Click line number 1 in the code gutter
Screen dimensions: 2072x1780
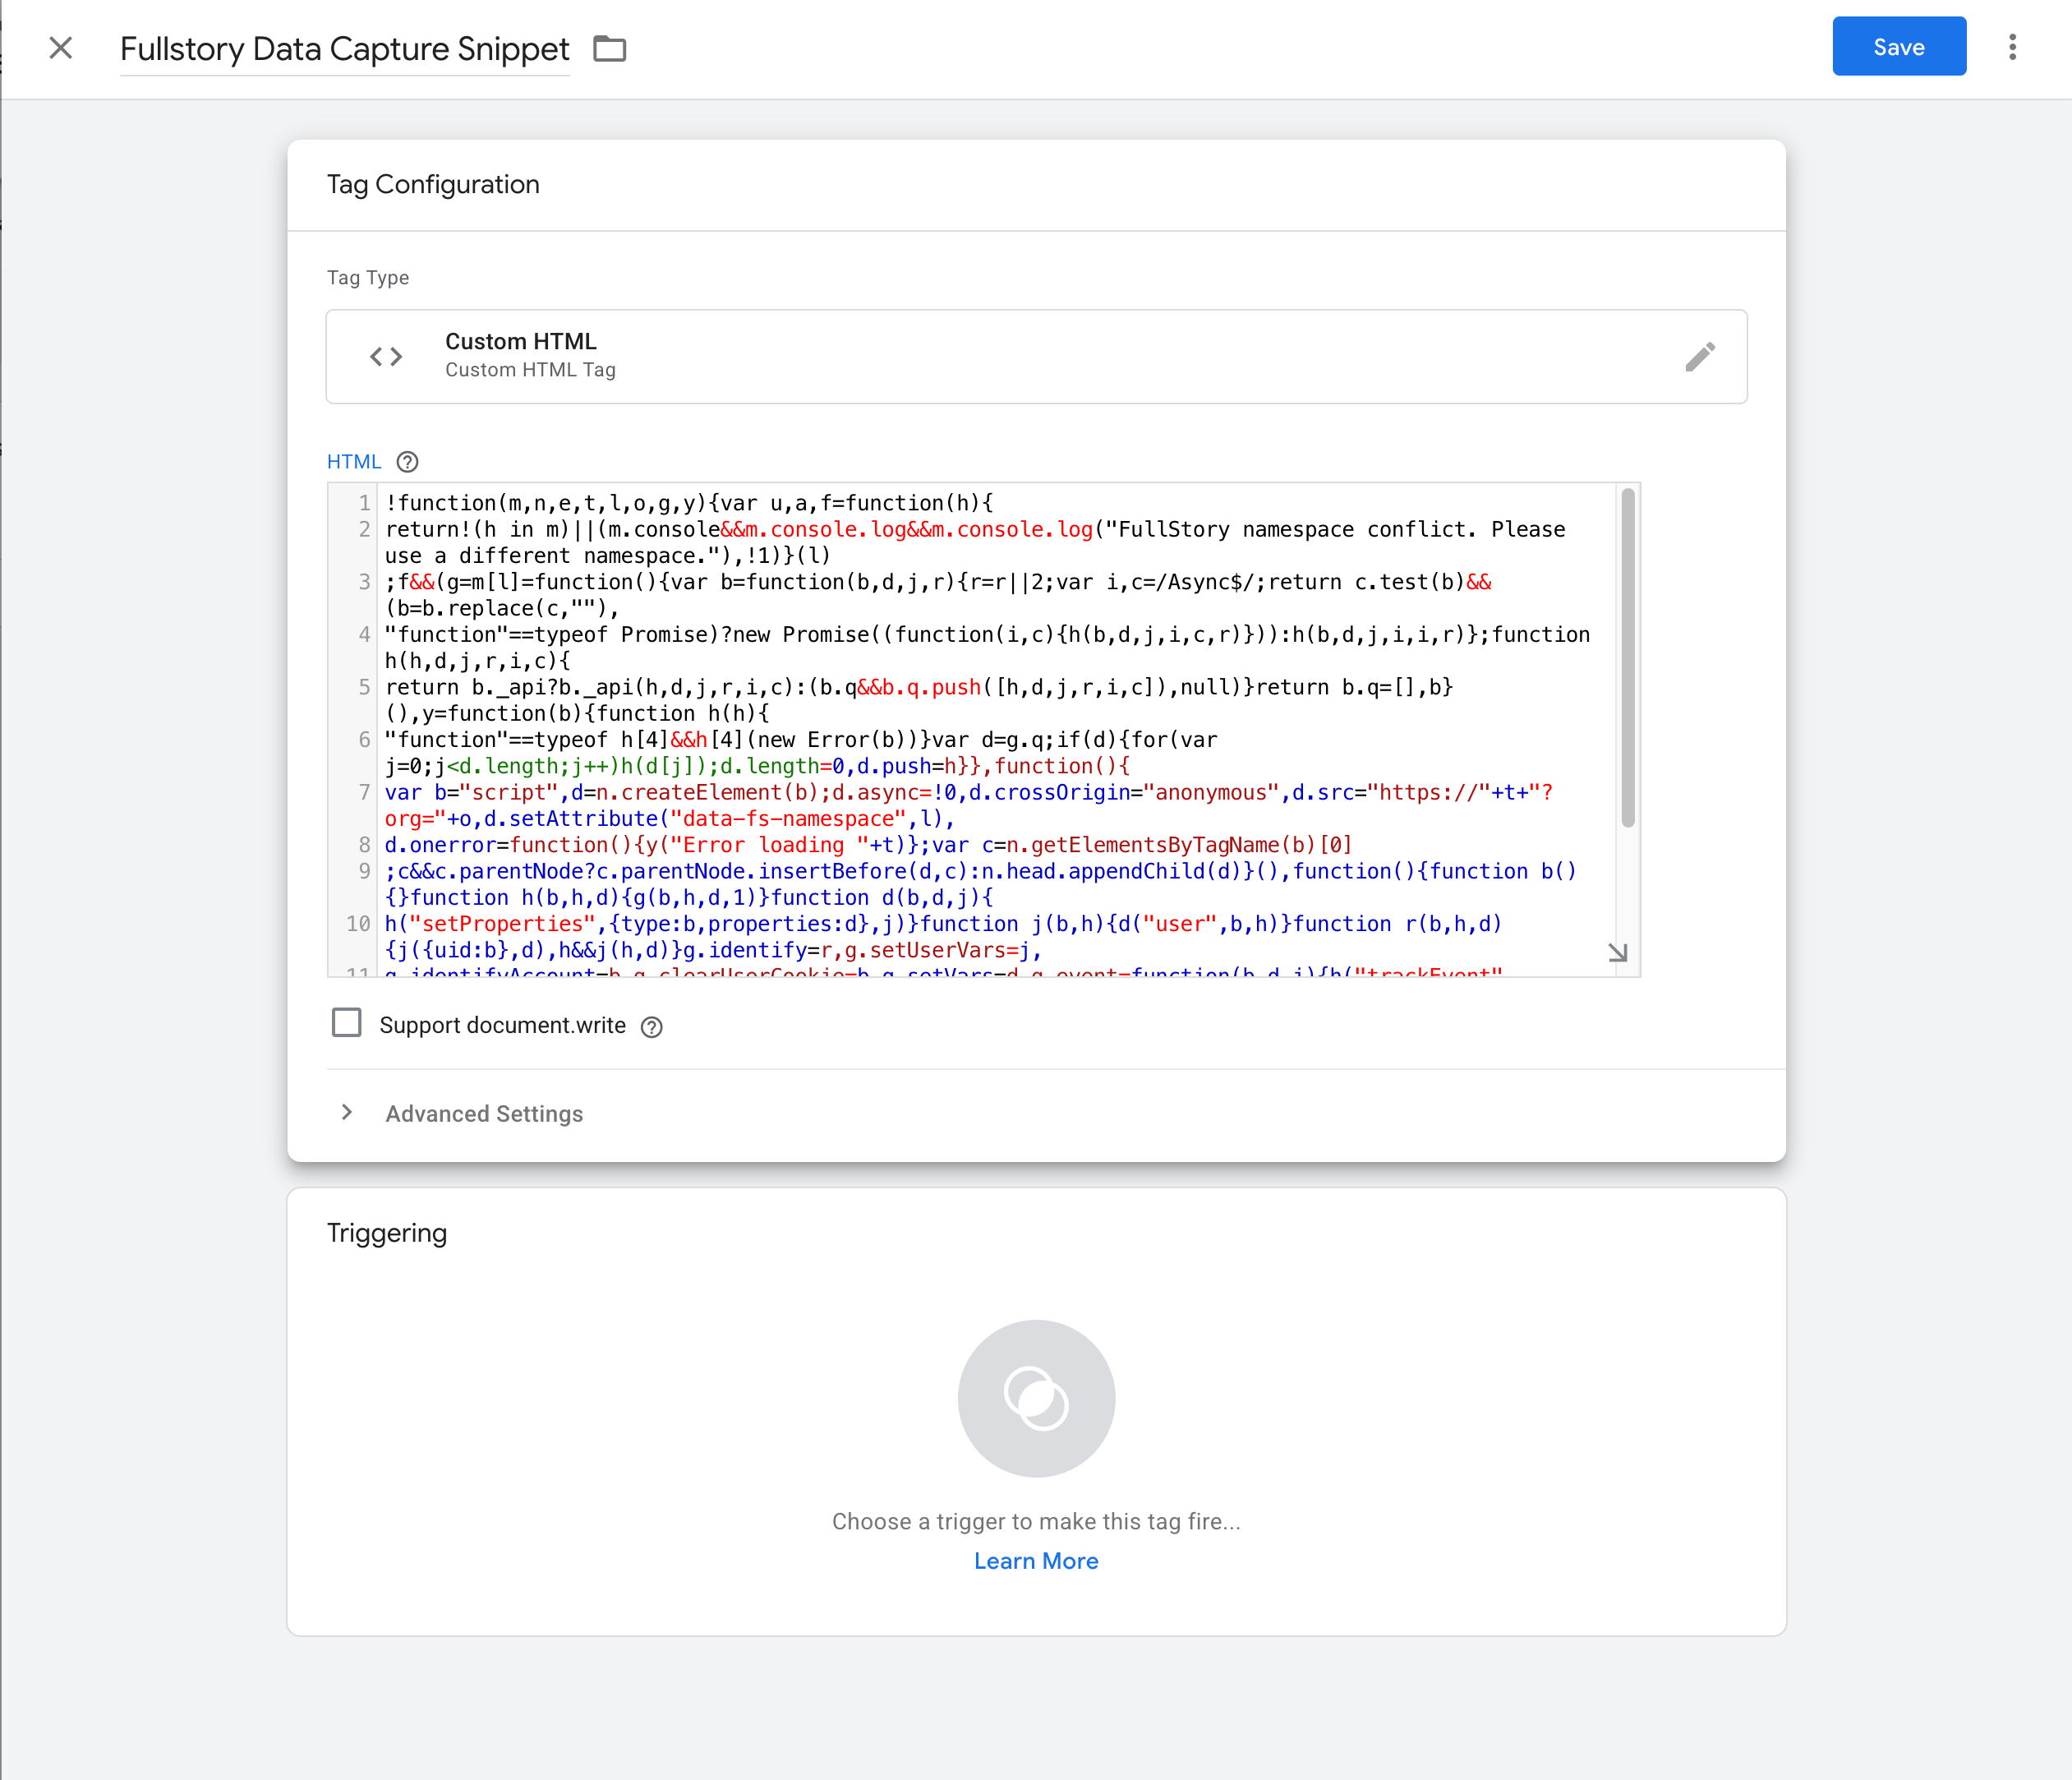click(x=365, y=503)
